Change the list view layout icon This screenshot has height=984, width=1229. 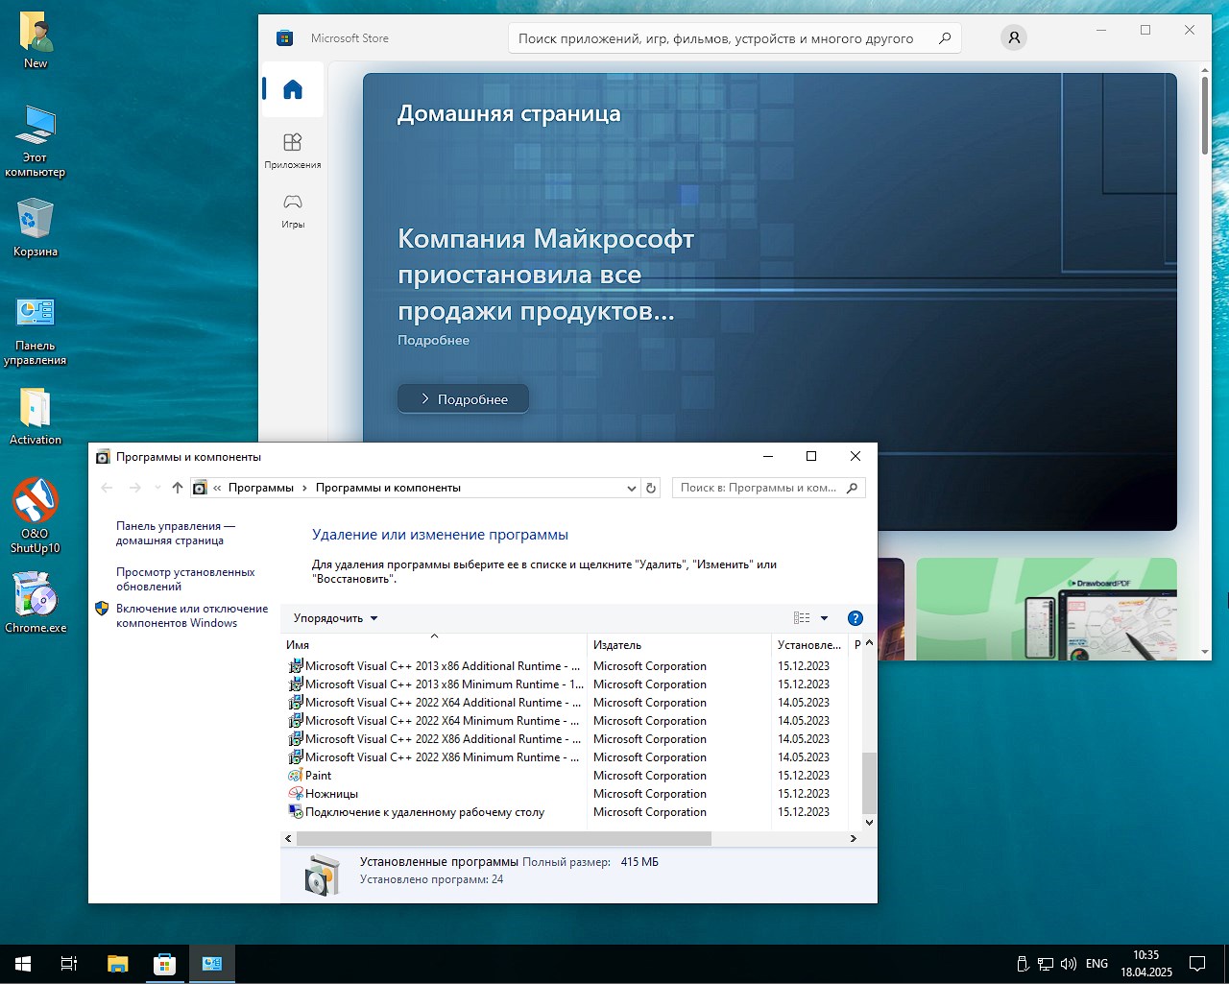coord(802,618)
